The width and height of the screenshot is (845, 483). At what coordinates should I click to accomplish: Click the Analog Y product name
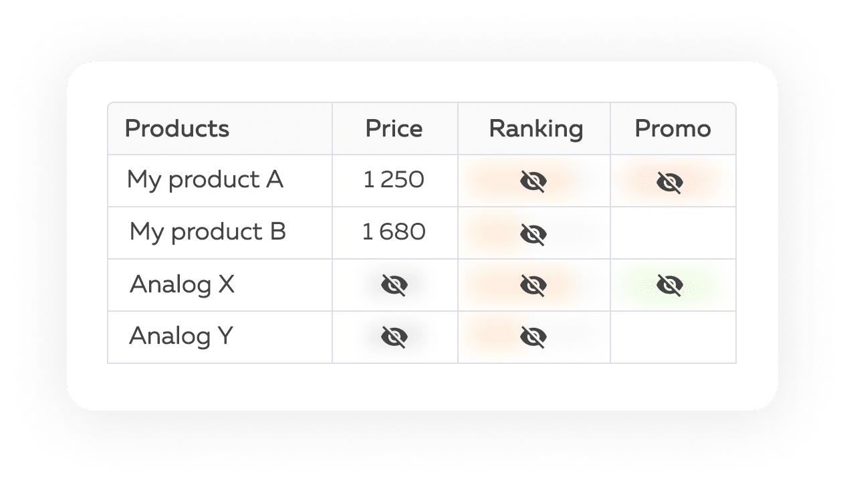coord(180,336)
